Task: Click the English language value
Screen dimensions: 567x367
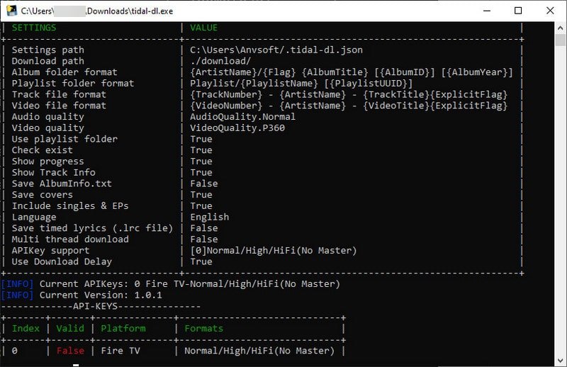Action: [210, 217]
